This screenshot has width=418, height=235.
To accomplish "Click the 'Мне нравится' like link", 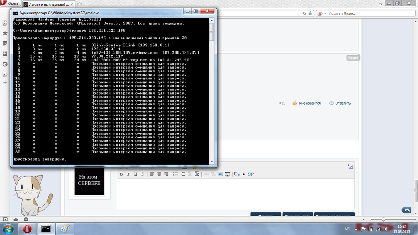I will coord(306,103).
